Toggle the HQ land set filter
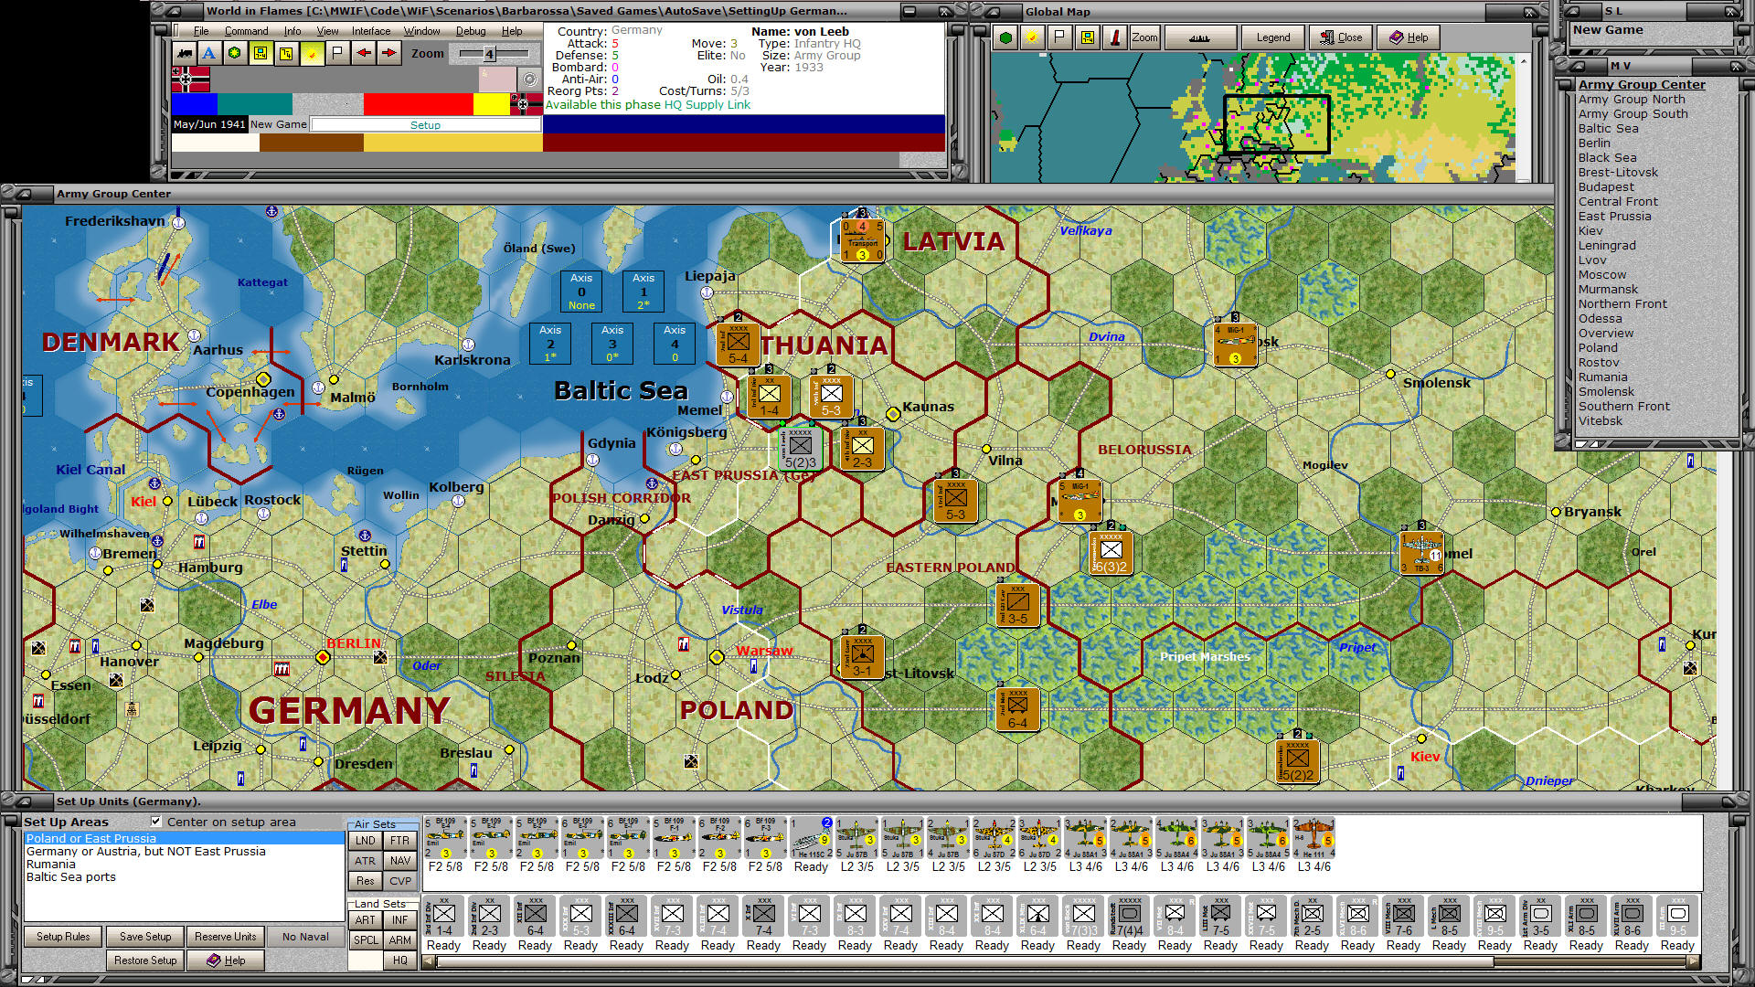The image size is (1755, 987). click(399, 960)
